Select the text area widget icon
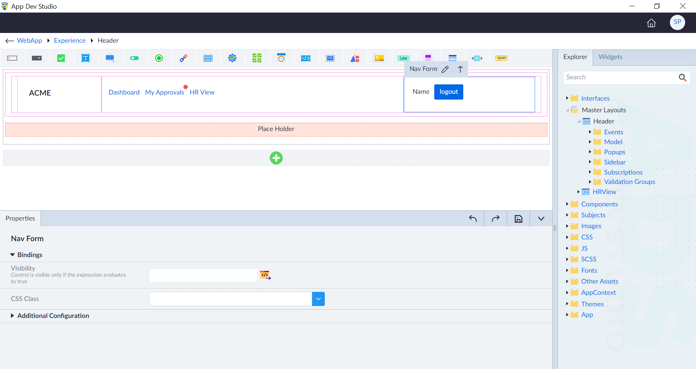696x369 pixels. click(86, 58)
